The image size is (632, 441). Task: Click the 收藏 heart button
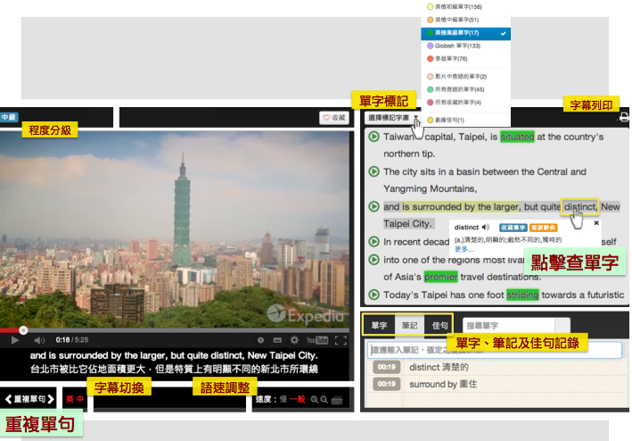pyautogui.click(x=334, y=117)
